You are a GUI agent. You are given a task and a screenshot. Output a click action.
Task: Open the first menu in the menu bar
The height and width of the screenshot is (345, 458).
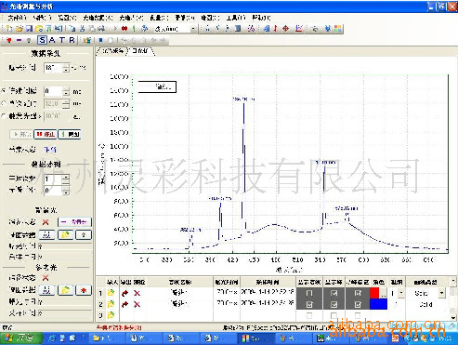[x=16, y=18]
